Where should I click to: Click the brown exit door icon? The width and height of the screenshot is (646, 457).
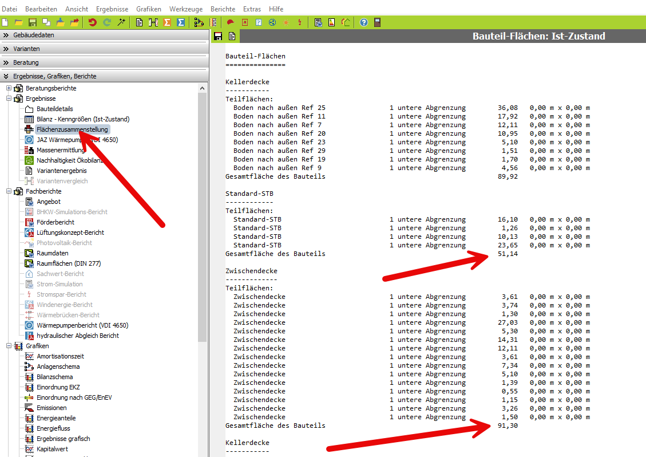[377, 22]
